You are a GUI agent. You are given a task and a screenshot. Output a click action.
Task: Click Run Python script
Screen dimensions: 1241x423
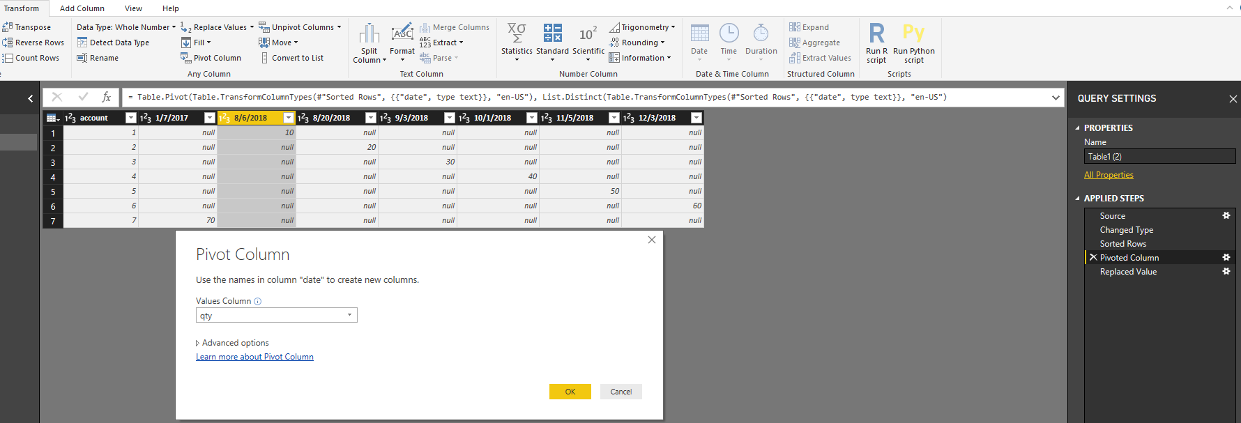coord(914,43)
